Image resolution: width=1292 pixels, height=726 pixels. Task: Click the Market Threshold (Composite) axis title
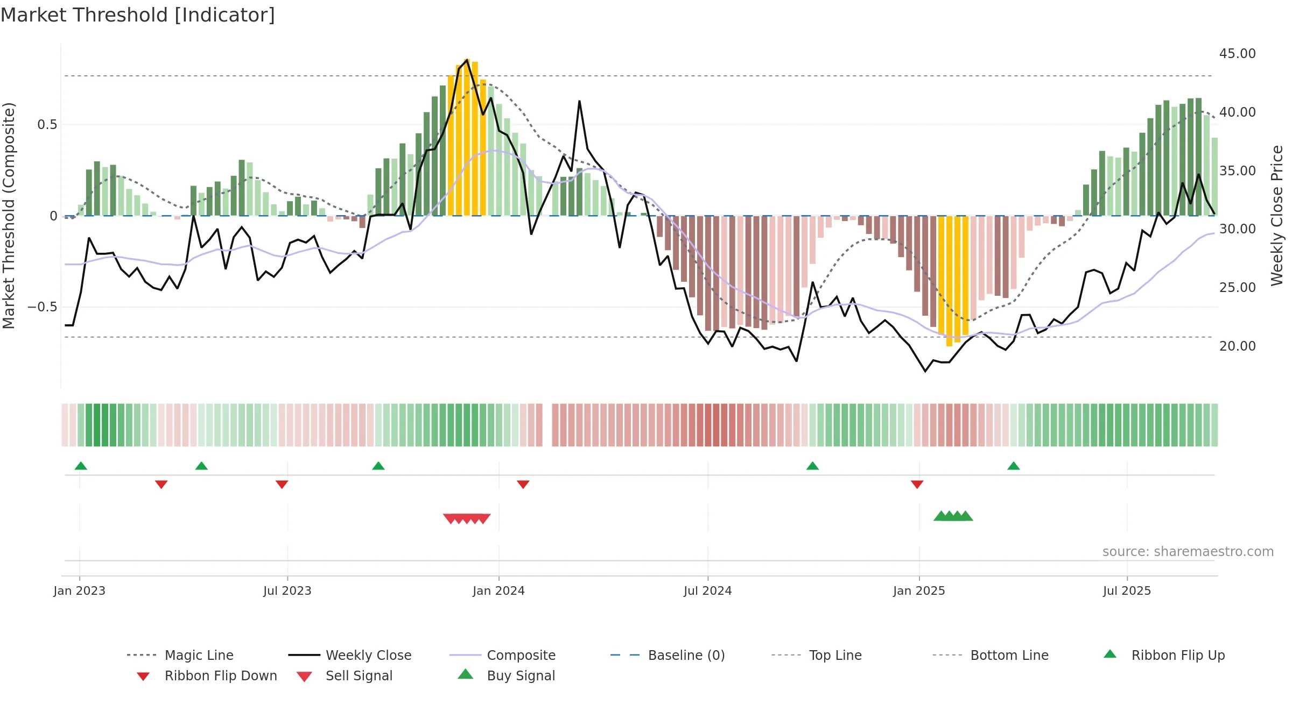point(9,215)
